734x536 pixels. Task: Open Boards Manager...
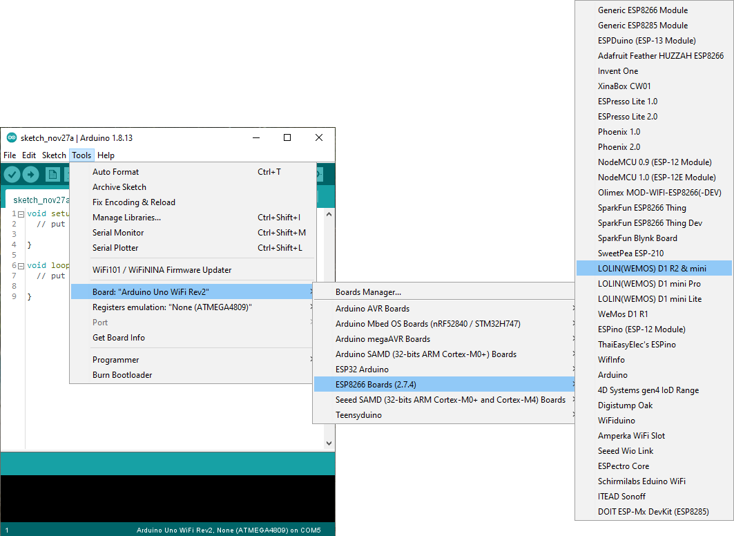click(x=444, y=292)
